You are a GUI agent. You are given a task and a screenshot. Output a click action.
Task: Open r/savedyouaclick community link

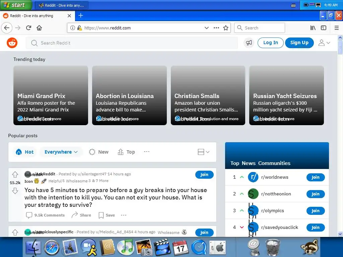280,227
